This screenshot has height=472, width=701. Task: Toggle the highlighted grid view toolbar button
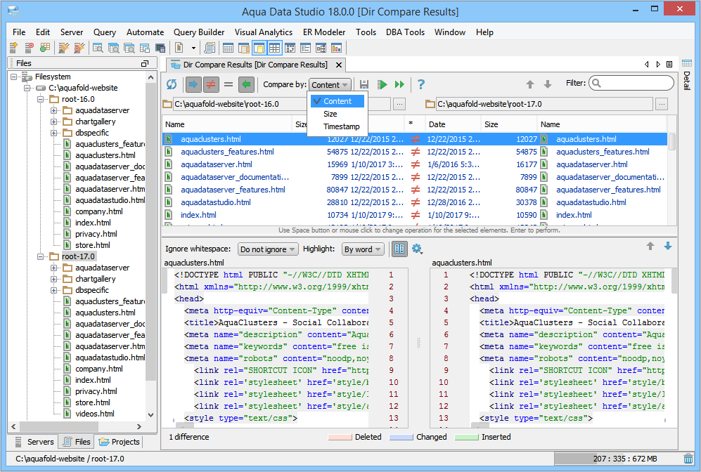pyautogui.click(x=274, y=48)
